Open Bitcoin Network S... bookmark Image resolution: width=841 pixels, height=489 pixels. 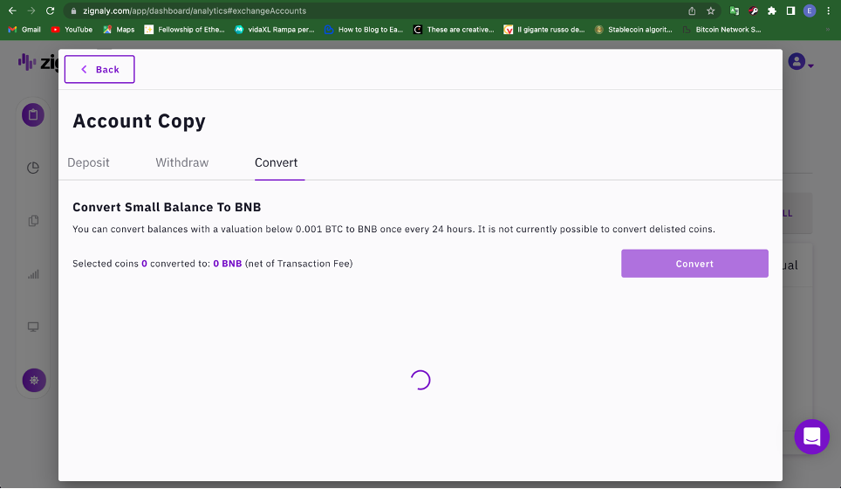[721, 30]
